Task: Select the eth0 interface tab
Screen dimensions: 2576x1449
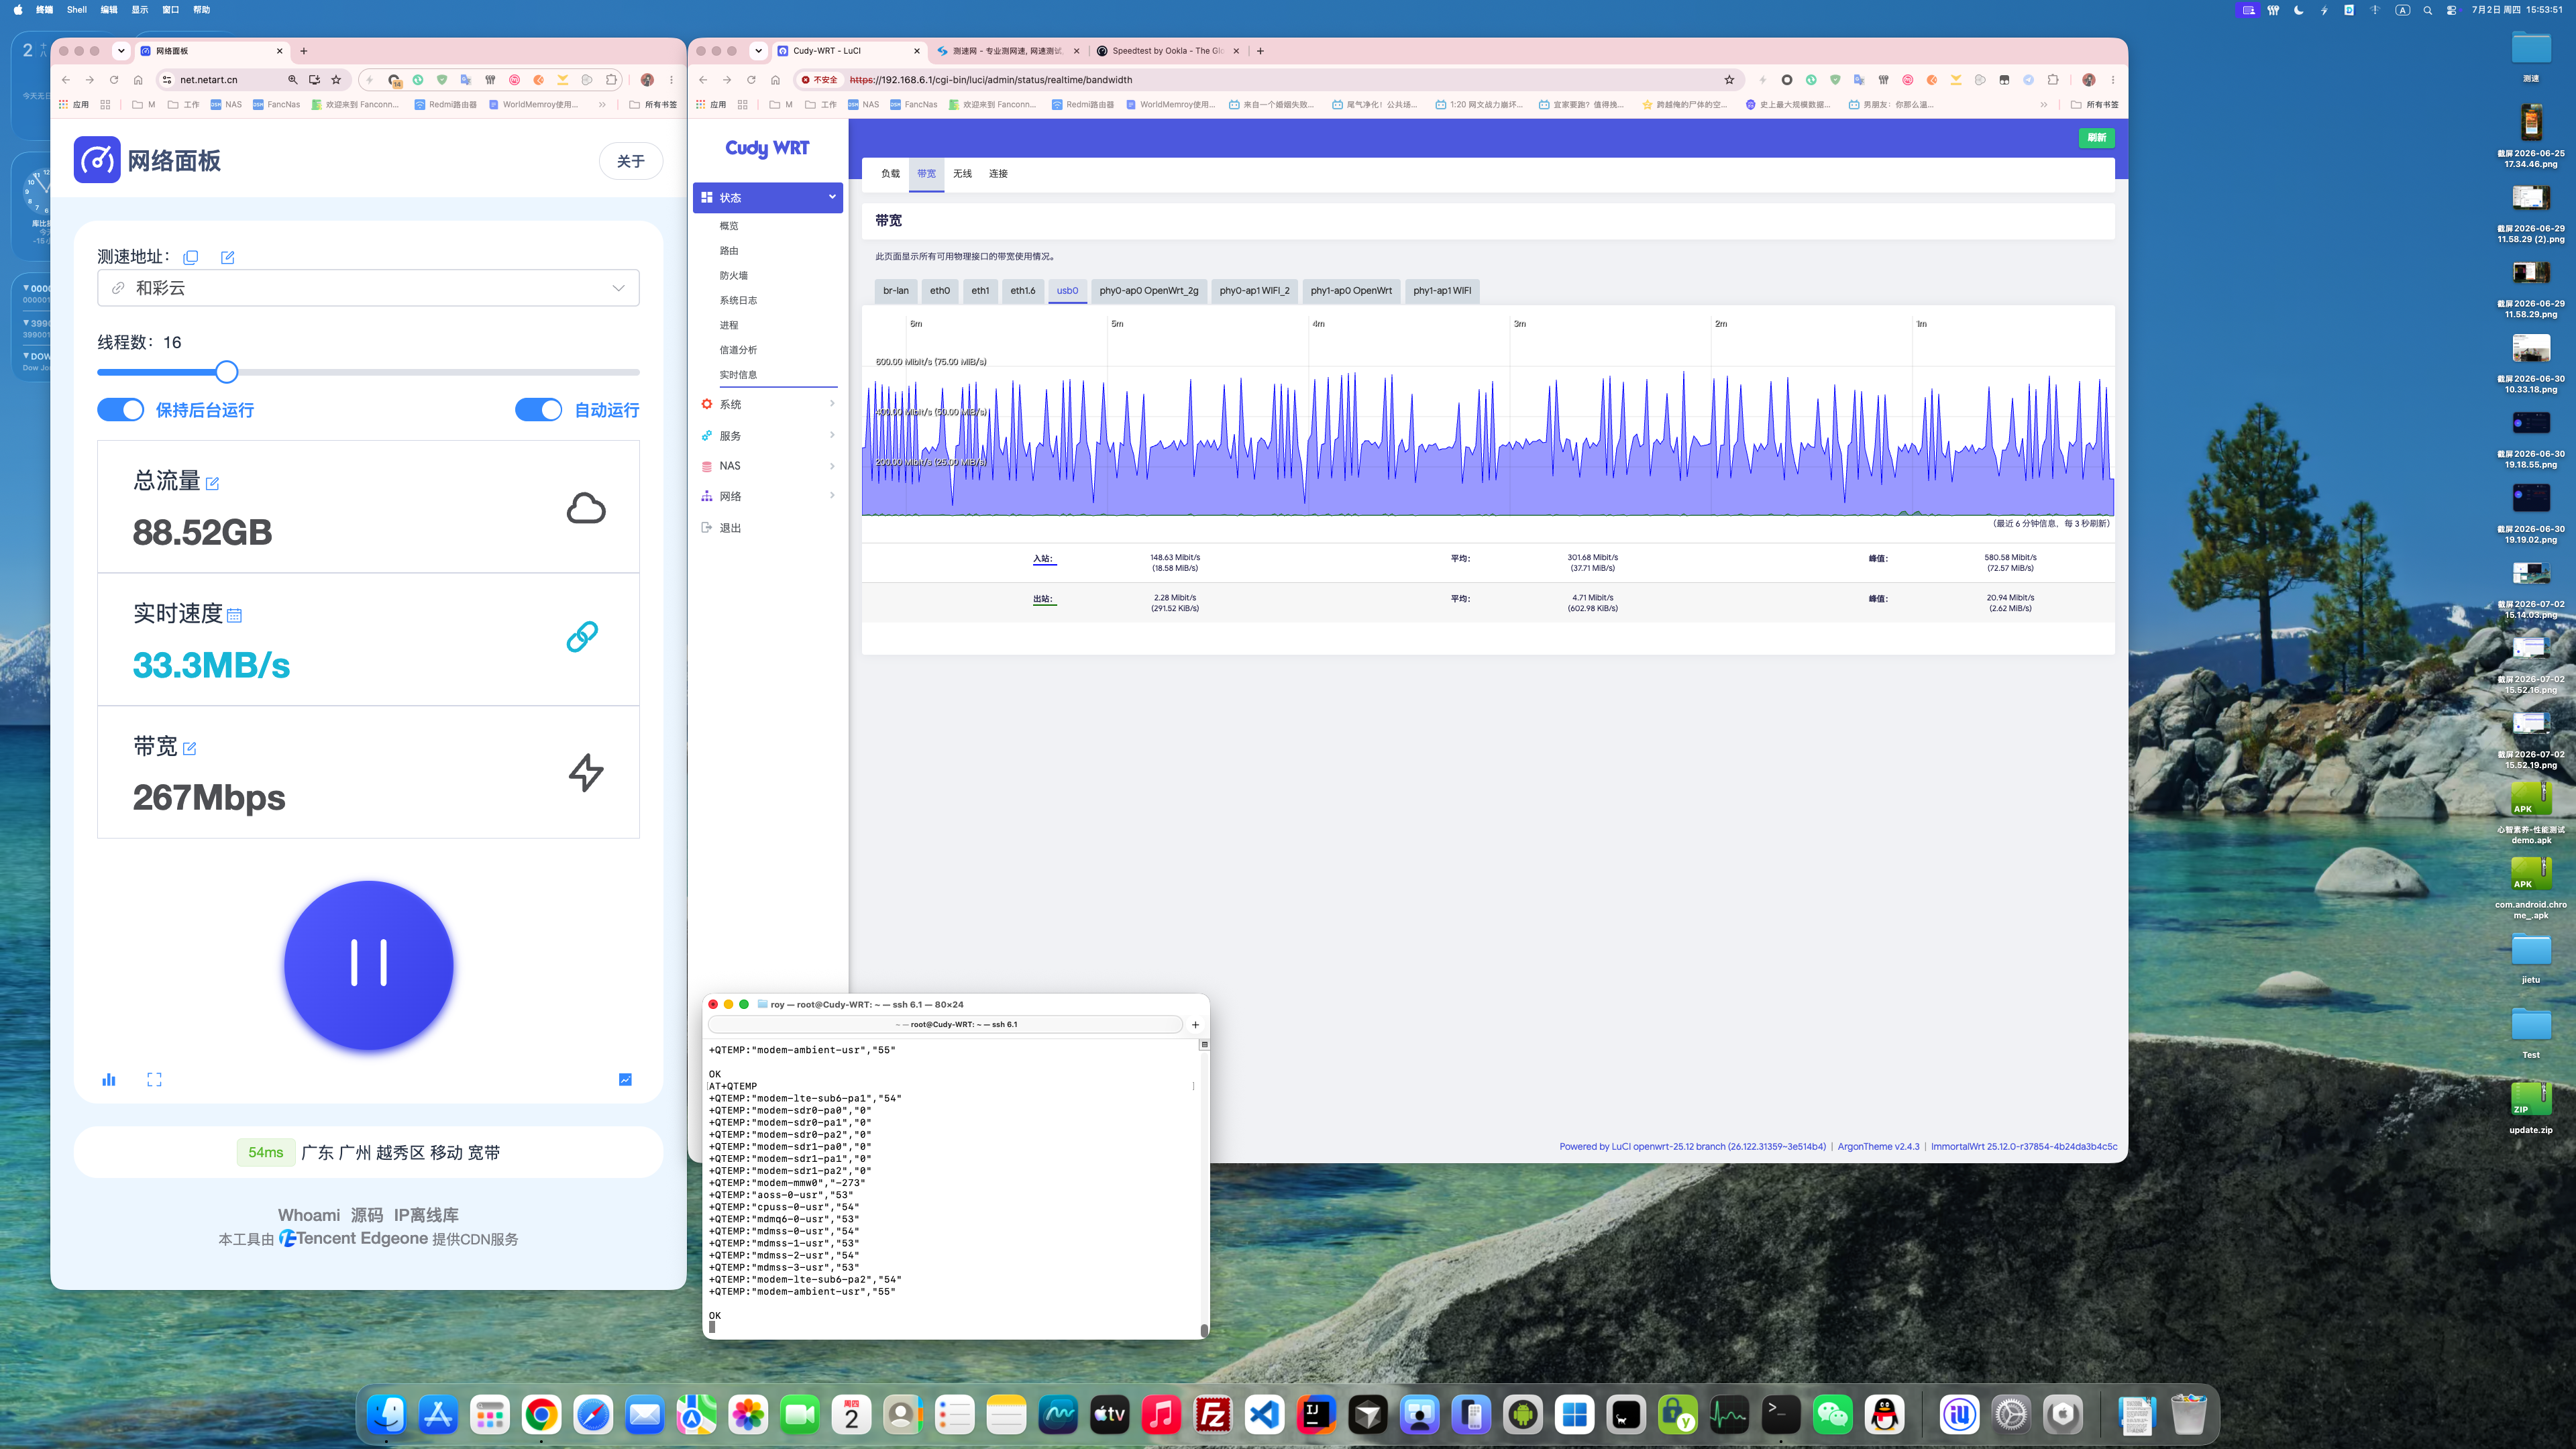Action: tap(940, 291)
